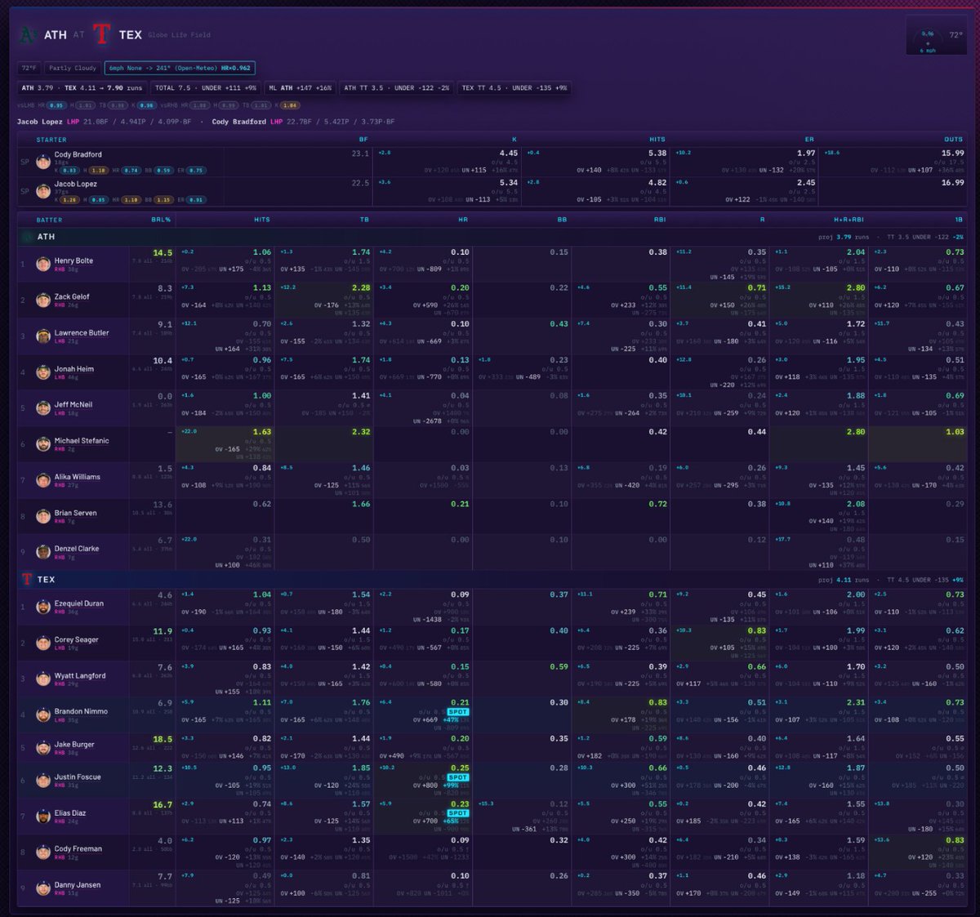Click Jake Burger's headshot icon

click(x=43, y=748)
